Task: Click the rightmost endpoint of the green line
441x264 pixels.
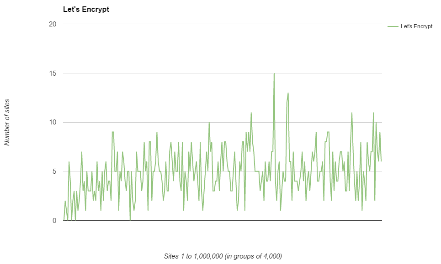Action: pyautogui.click(x=382, y=160)
